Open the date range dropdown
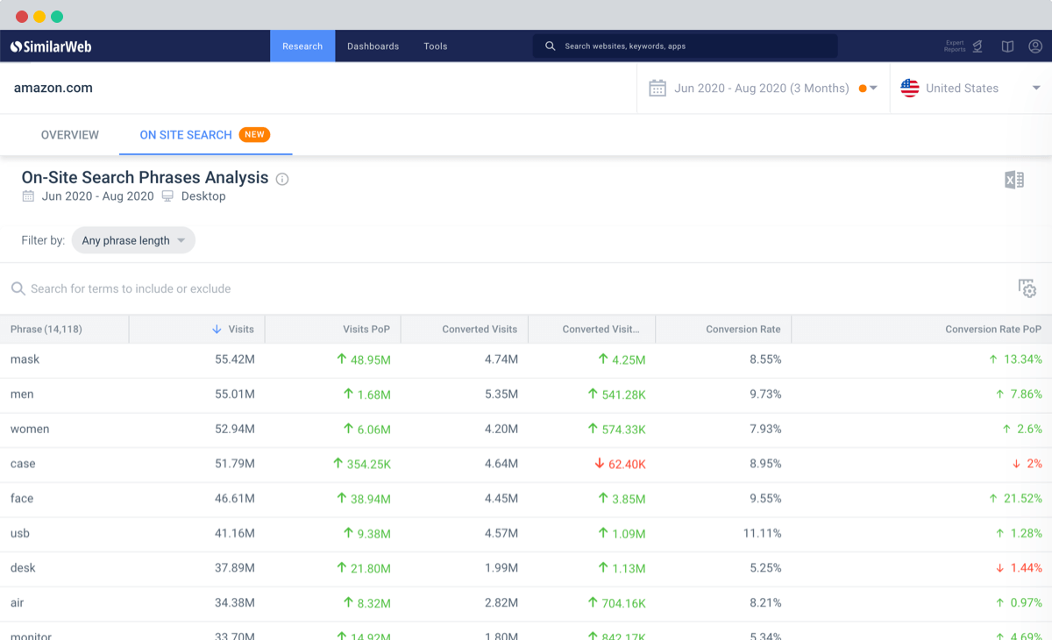Image resolution: width=1052 pixels, height=640 pixels. 763,88
